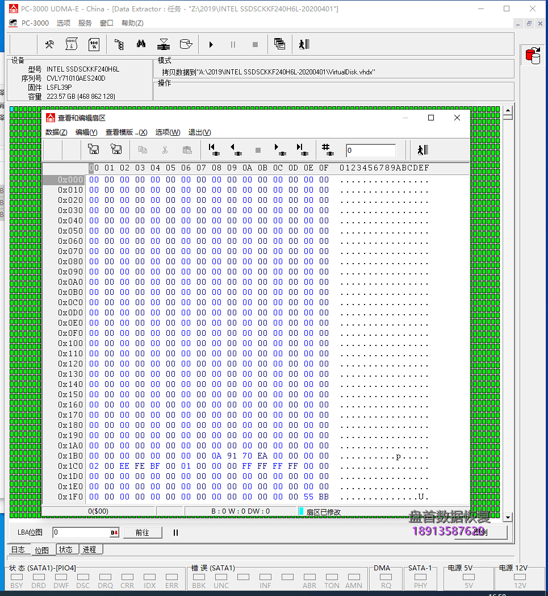Open the tree structure view icon
The height and width of the screenshot is (596, 548).
point(119,44)
